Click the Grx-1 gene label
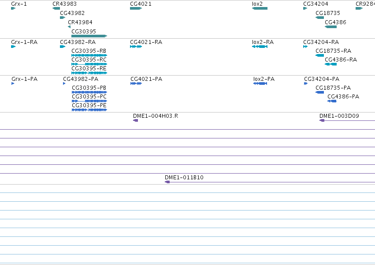 [19, 4]
